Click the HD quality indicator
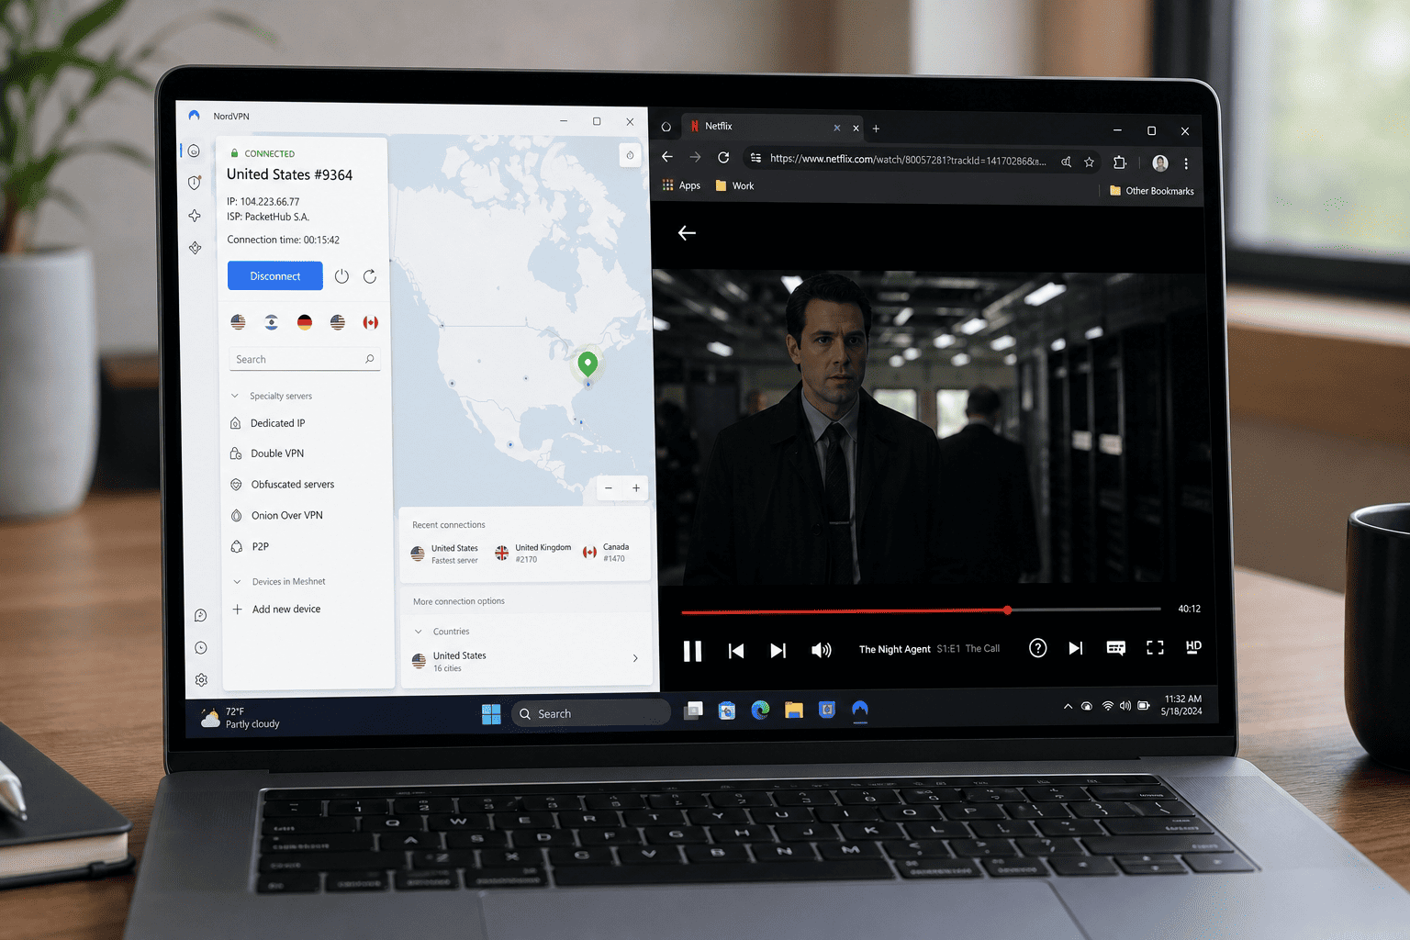The image size is (1410, 940). point(1193,647)
